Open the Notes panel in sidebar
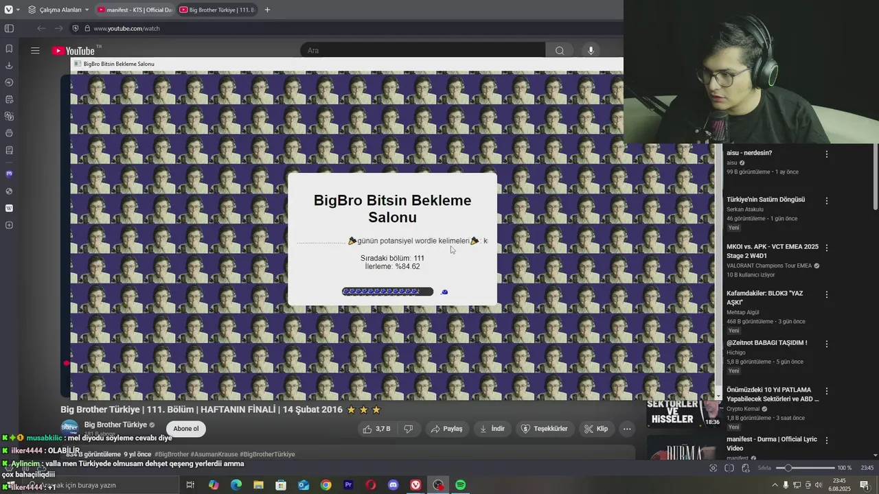 click(x=9, y=99)
